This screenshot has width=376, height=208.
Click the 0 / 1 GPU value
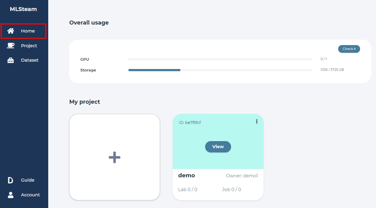[323, 59]
